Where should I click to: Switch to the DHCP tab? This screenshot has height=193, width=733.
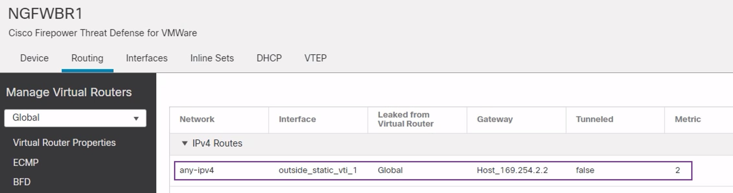[x=269, y=58]
